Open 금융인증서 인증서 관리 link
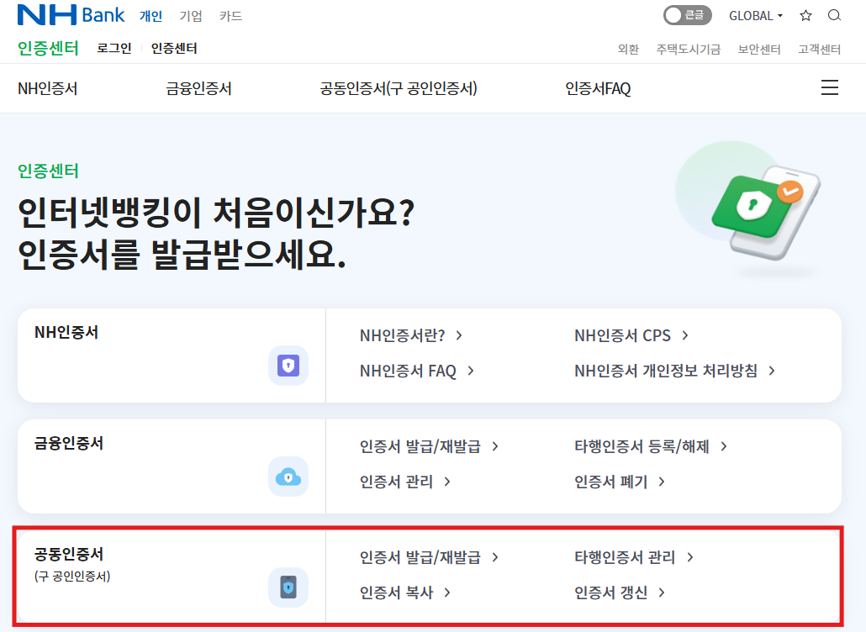866x632 pixels. 404,482
